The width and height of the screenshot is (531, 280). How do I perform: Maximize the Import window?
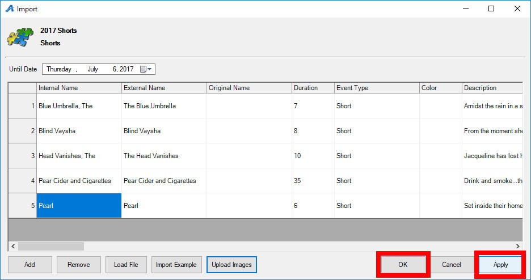pyautogui.click(x=491, y=9)
